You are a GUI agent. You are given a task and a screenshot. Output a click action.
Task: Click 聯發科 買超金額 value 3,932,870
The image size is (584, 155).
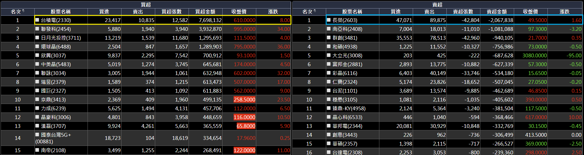(210, 29)
